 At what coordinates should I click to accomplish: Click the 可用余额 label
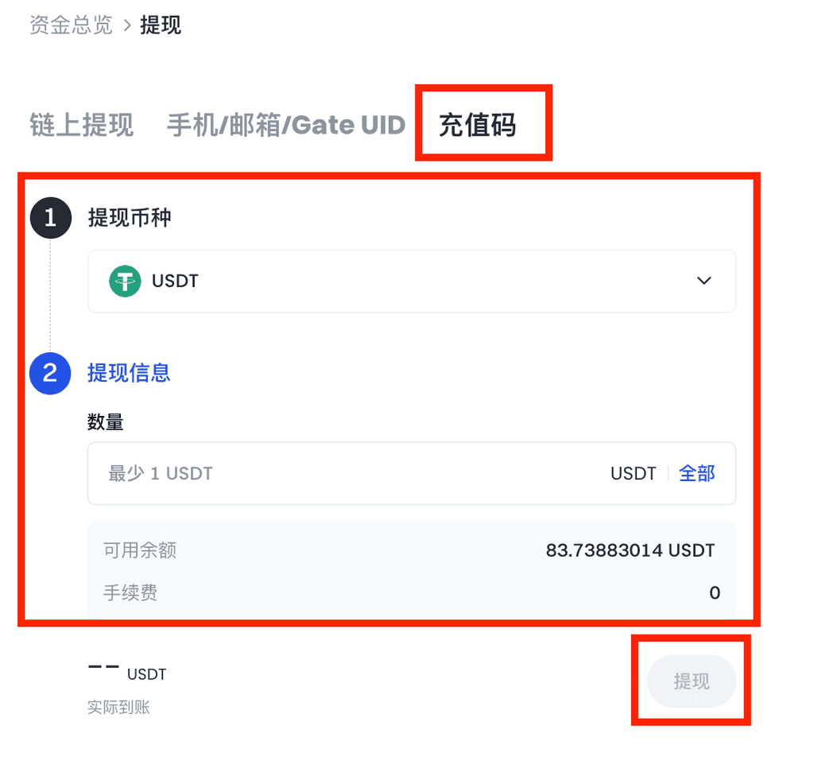click(x=140, y=550)
